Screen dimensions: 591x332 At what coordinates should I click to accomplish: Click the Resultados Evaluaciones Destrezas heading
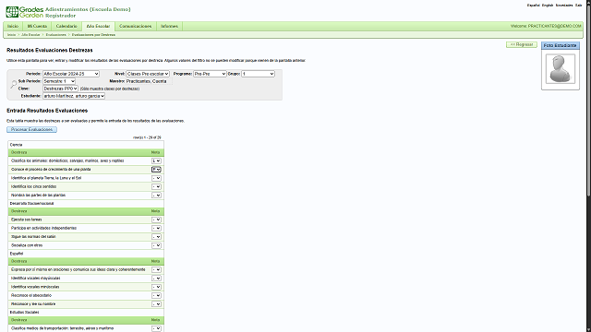click(50, 50)
